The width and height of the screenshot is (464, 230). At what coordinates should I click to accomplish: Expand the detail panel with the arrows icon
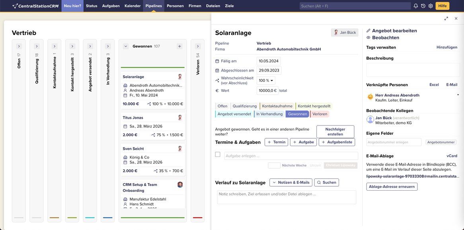tap(446, 18)
